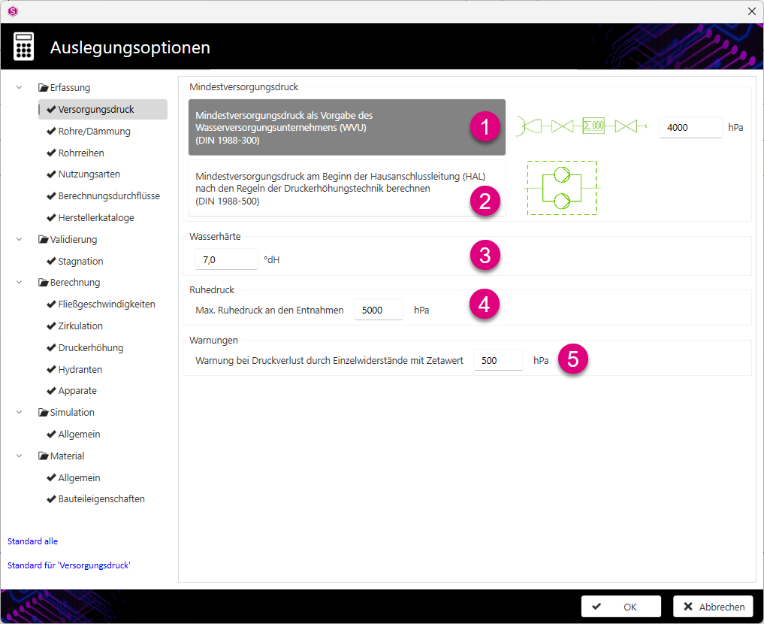Click the app logo in title bar
This screenshot has width=764, height=624.
tap(13, 11)
